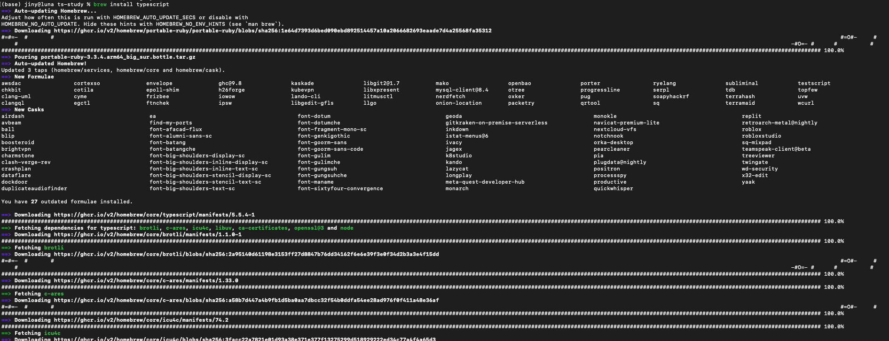Select the 'subliminal' formula name
Image resolution: width=889 pixels, height=341 pixels.
[x=742, y=83]
